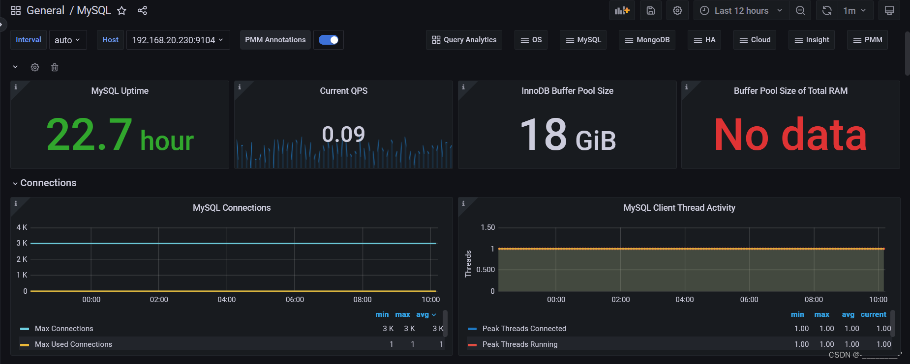Show info for MySQL Uptime panel

(x=16, y=87)
